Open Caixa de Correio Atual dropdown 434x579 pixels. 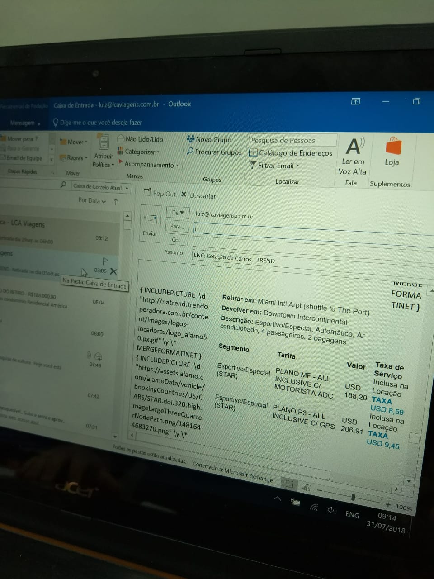[x=100, y=187]
